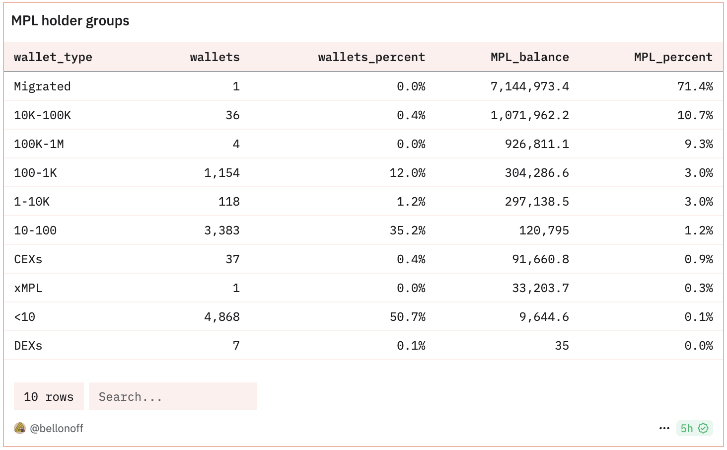Click the 5h refresh status badge
Screen dimensions: 727x450
(694, 428)
